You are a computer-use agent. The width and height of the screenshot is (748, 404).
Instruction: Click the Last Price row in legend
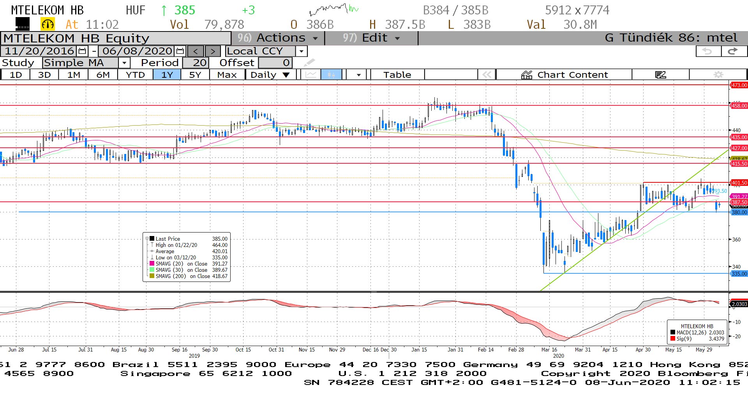189,239
